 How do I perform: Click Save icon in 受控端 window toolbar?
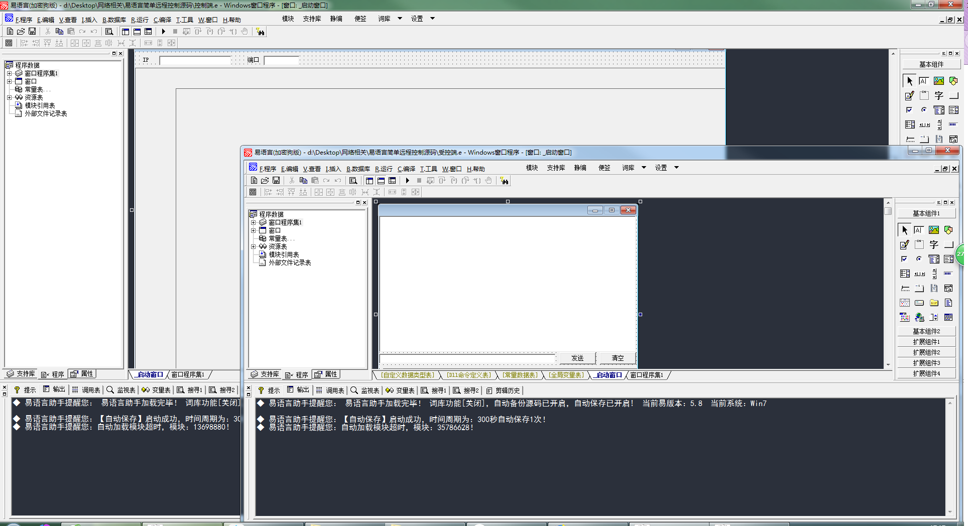pyautogui.click(x=276, y=181)
